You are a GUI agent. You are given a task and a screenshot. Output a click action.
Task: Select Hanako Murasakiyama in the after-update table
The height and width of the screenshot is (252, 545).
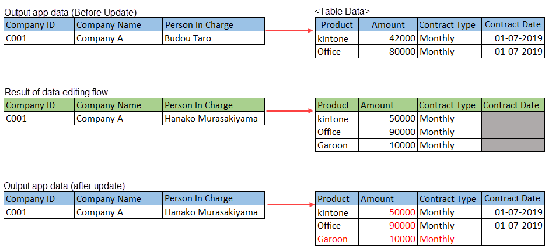click(x=214, y=212)
